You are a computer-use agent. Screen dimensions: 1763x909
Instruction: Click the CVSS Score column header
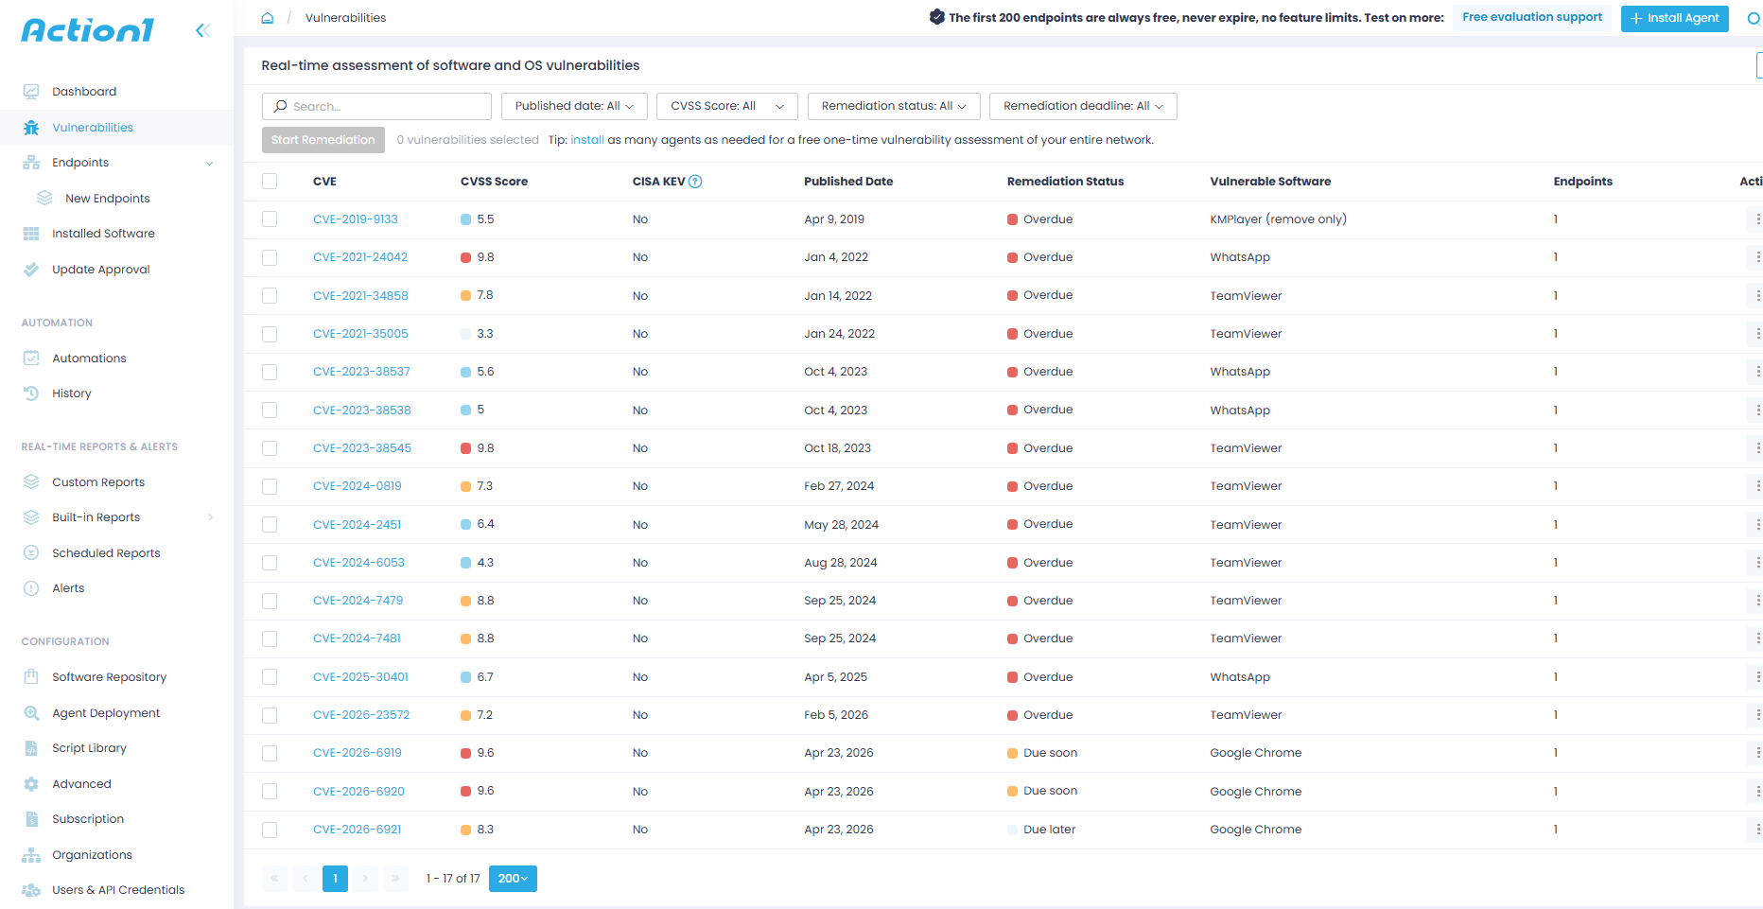494,182
